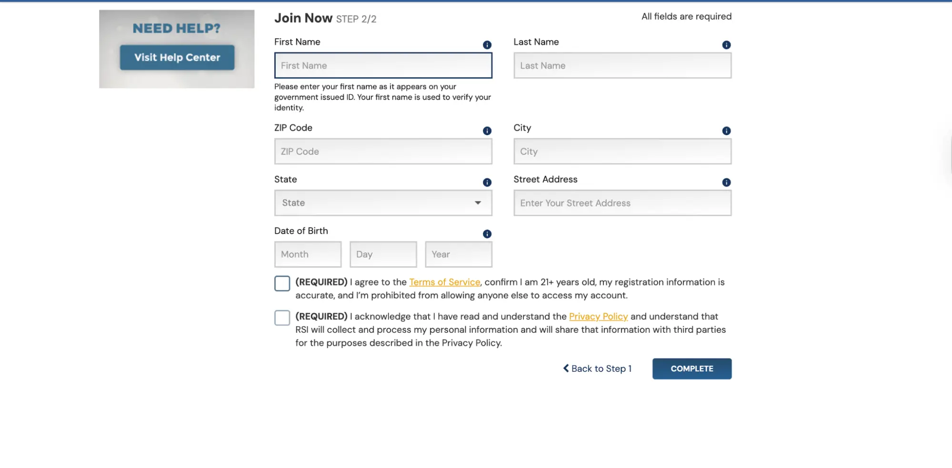
Task: Click the Last Name info icon
Action: coord(726,45)
